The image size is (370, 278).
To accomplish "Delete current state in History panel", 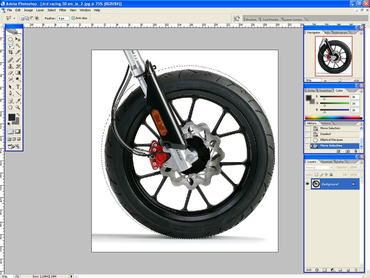I will 356,151.
